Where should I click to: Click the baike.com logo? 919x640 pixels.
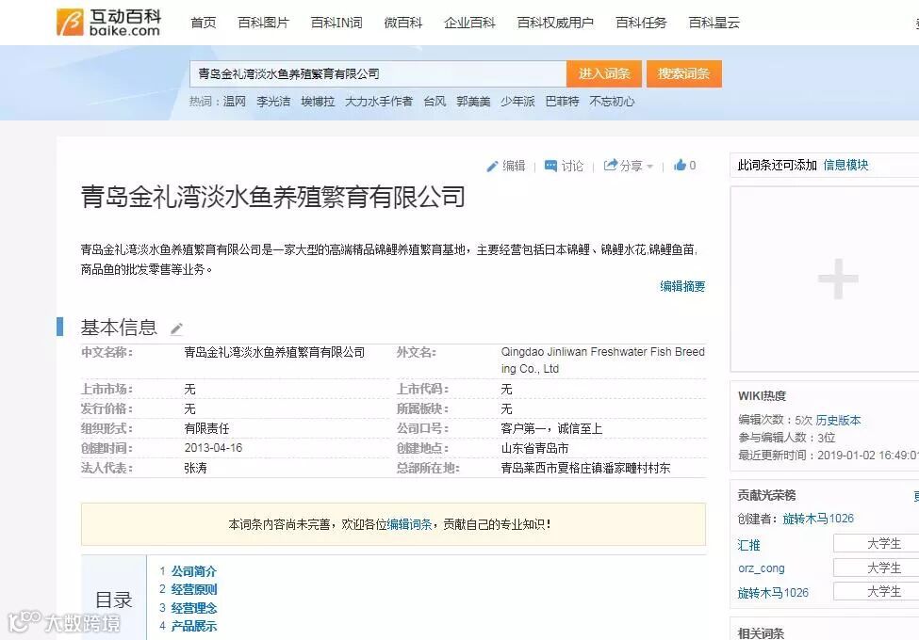pyautogui.click(x=109, y=23)
